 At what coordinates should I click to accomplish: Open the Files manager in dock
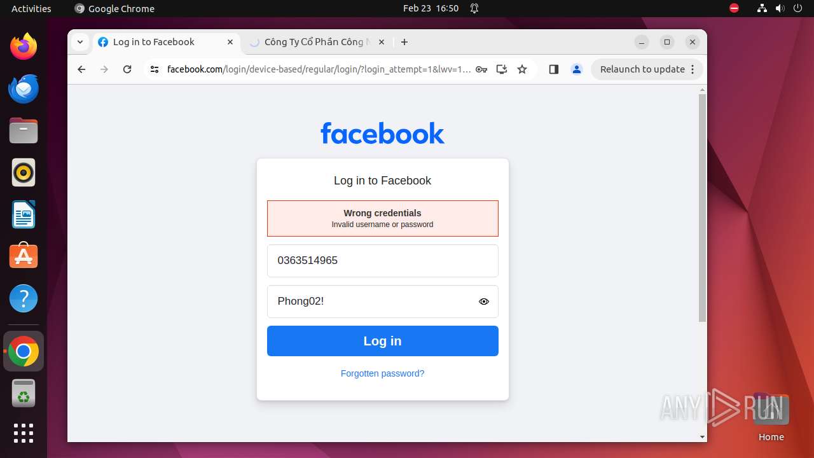coord(24,130)
